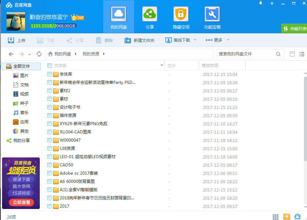Select 视频 category in sidebar

point(21,94)
